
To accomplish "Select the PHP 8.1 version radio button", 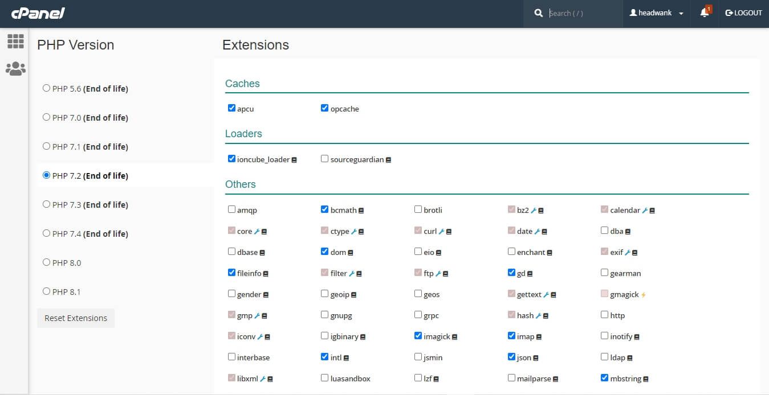I will (47, 291).
